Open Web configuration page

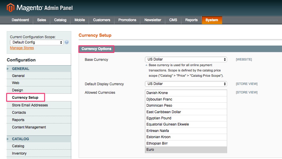[x=39, y=83]
